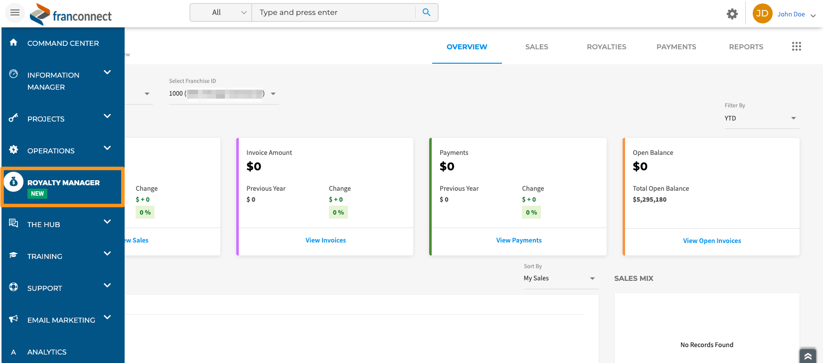Screen dimensions: 823x363
Task: Expand the Projects menu chevron
Action: (107, 116)
